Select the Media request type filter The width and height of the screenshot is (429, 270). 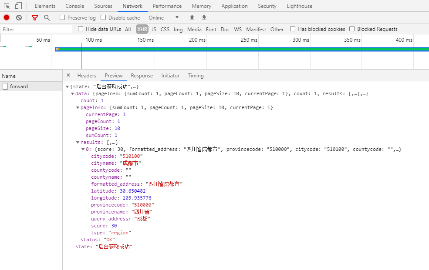click(194, 29)
